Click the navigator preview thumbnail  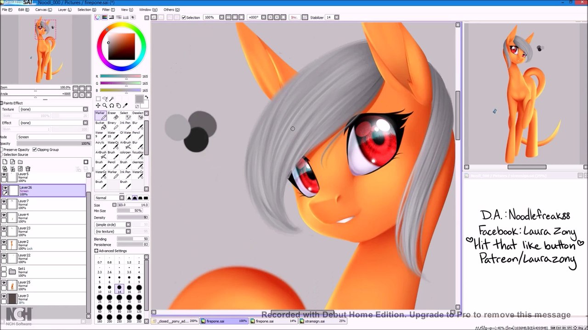(x=45, y=49)
